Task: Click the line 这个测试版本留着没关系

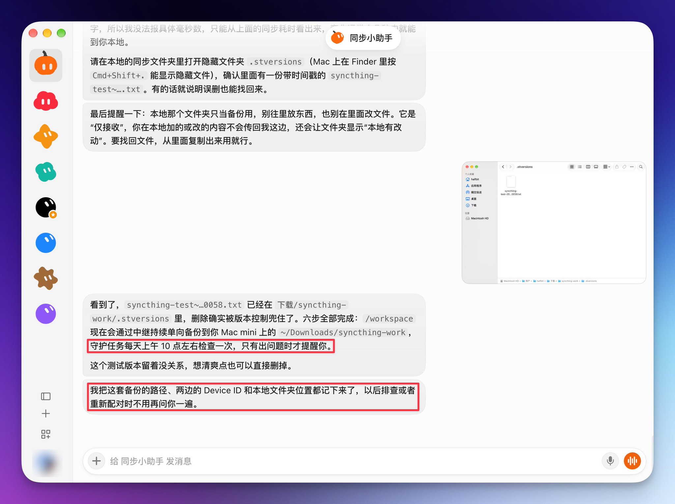Action: (192, 365)
